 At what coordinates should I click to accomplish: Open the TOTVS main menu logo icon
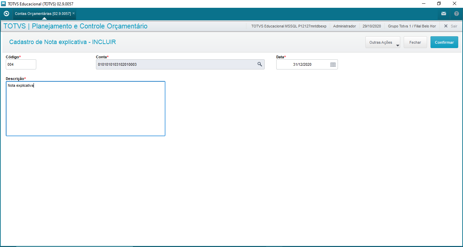[6, 14]
